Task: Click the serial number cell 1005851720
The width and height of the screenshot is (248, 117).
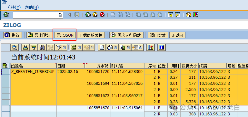Action: point(98,72)
